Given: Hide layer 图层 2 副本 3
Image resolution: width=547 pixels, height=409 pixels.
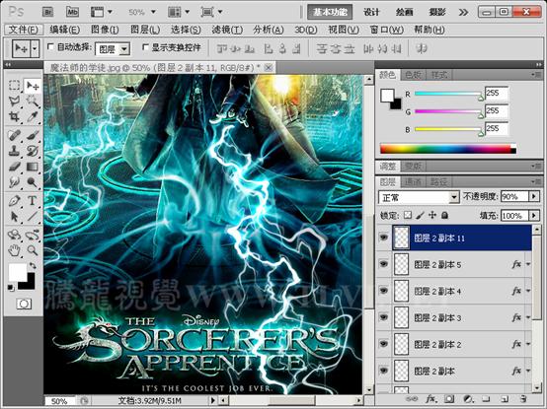Looking at the screenshot, I should [384, 317].
